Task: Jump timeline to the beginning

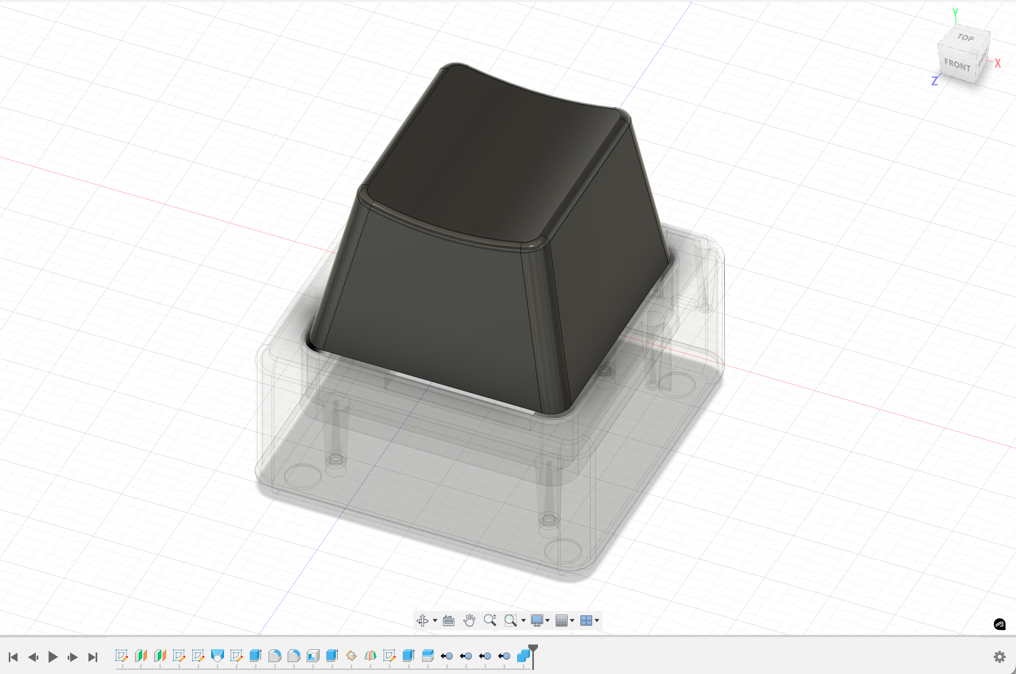Action: (13, 657)
